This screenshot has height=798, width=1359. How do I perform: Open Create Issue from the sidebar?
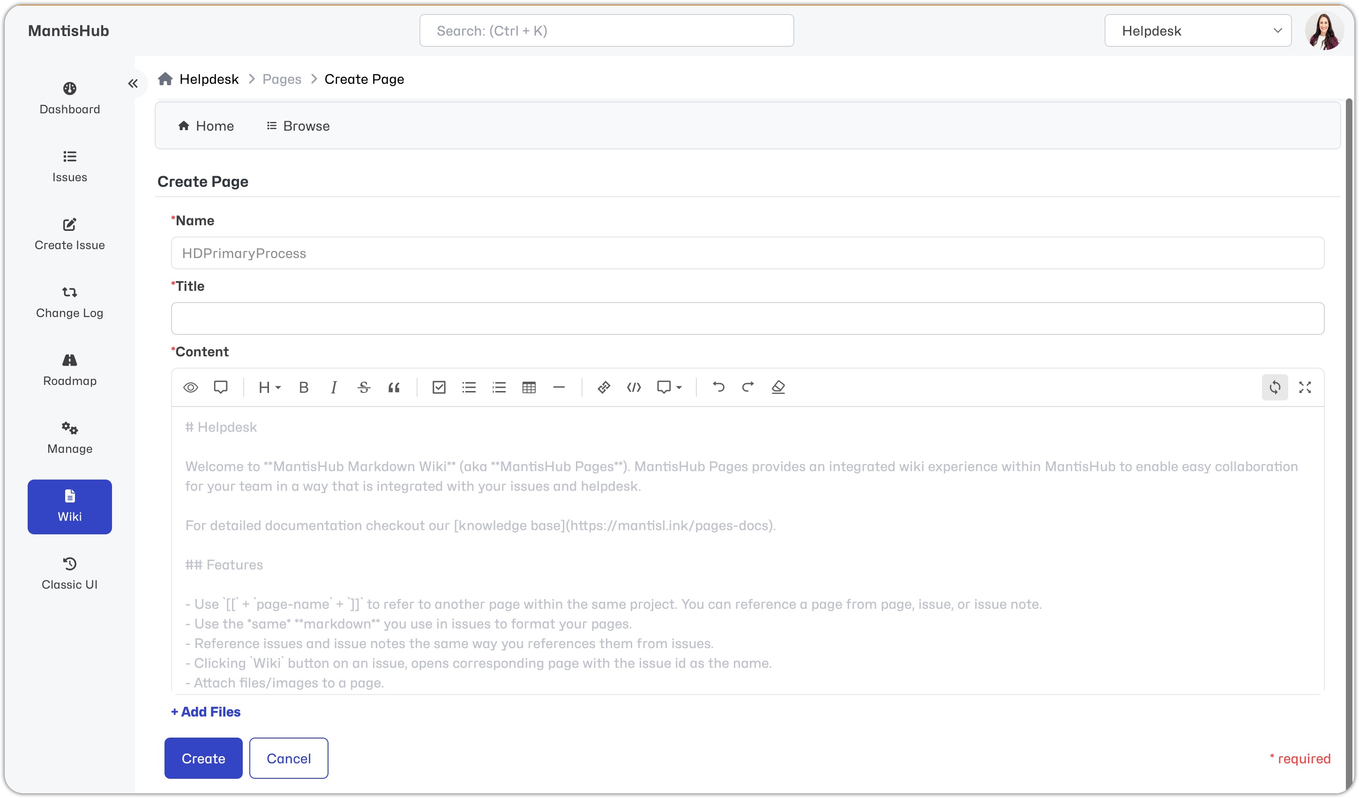tap(69, 234)
